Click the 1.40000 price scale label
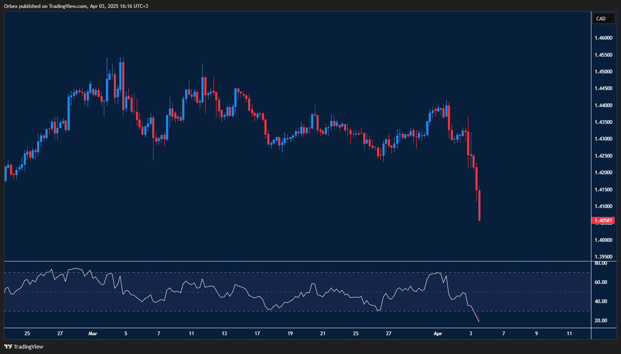 [603, 240]
